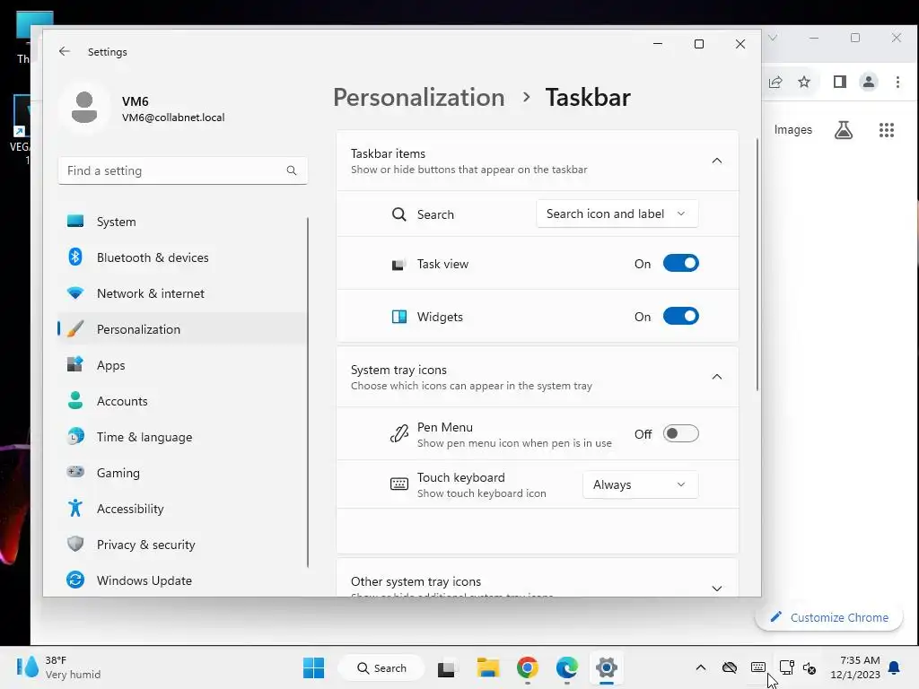Click the settings page vertical scrollbar
The height and width of the screenshot is (689, 919).
point(757,265)
